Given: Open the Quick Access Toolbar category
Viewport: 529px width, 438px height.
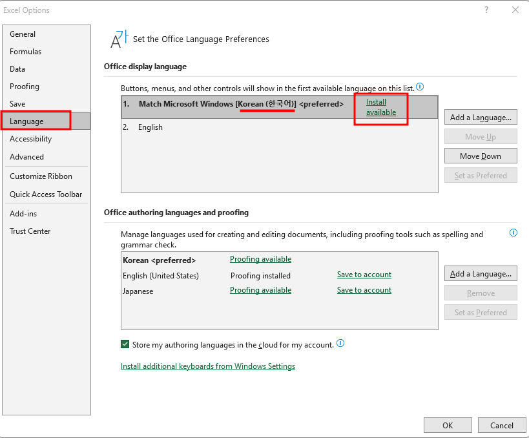Looking at the screenshot, I should 46,194.
